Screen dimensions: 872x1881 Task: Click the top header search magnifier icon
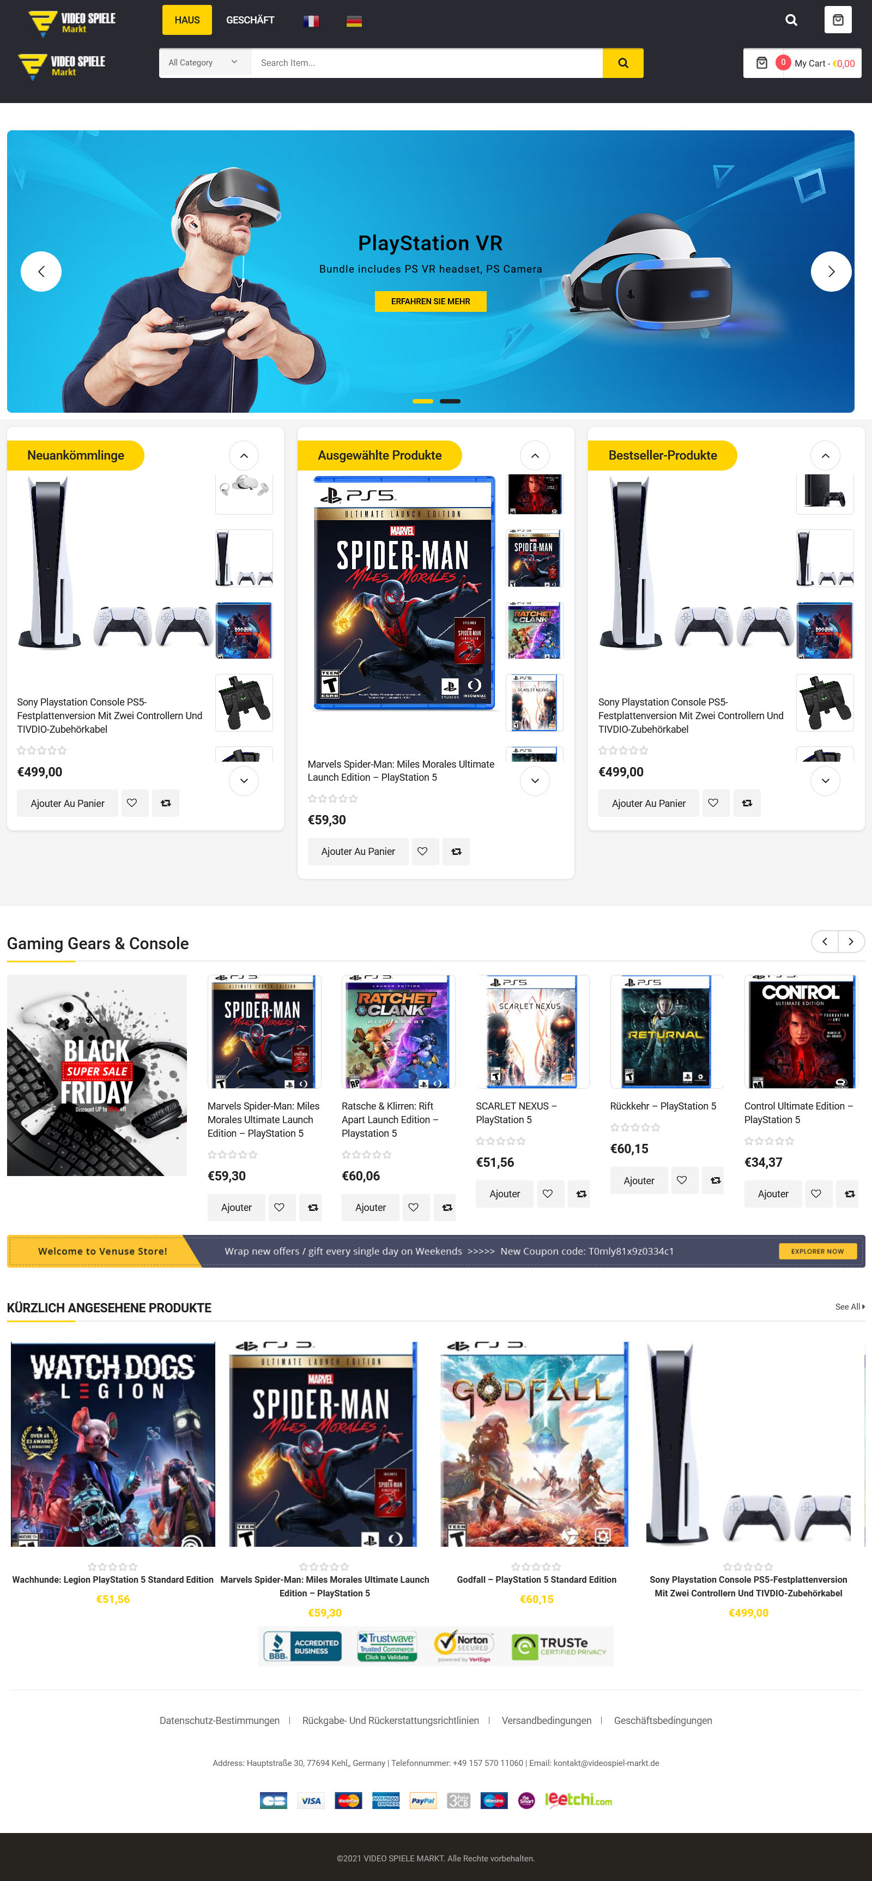(x=791, y=20)
